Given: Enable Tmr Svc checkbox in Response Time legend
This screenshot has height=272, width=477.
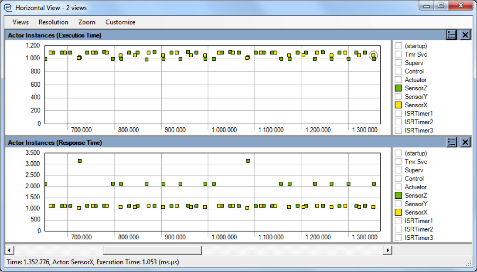Looking at the screenshot, I should click(x=398, y=162).
